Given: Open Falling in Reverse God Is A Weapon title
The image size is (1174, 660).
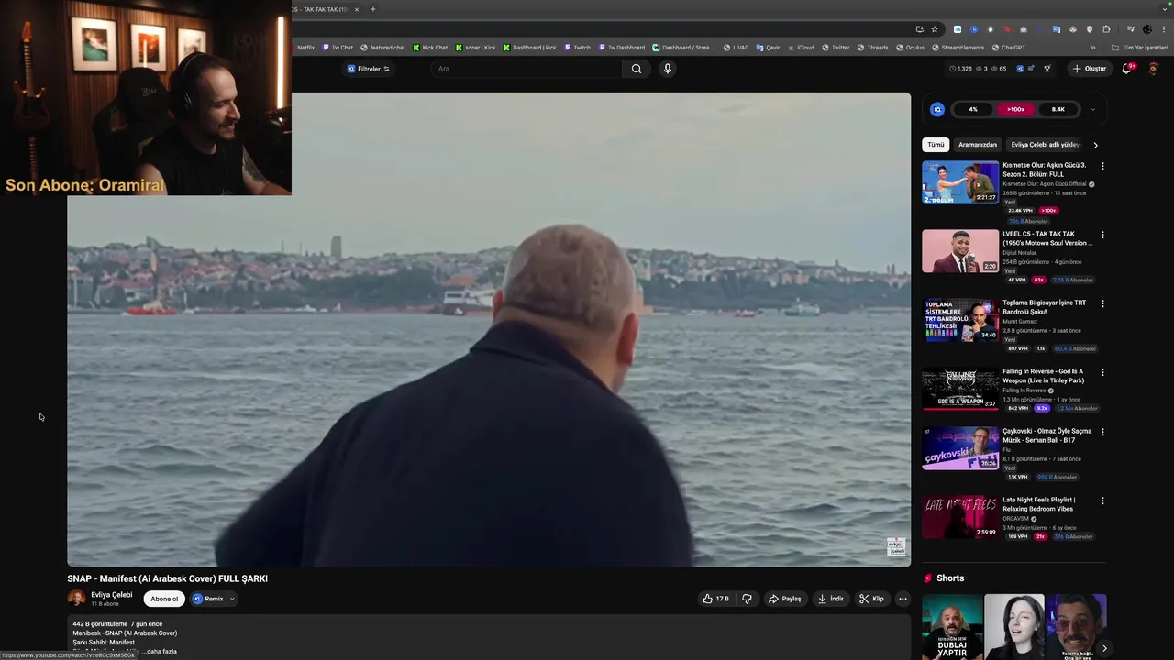Looking at the screenshot, I should pos(1043,376).
